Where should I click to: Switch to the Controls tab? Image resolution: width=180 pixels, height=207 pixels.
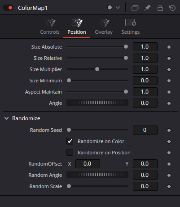tap(50, 27)
